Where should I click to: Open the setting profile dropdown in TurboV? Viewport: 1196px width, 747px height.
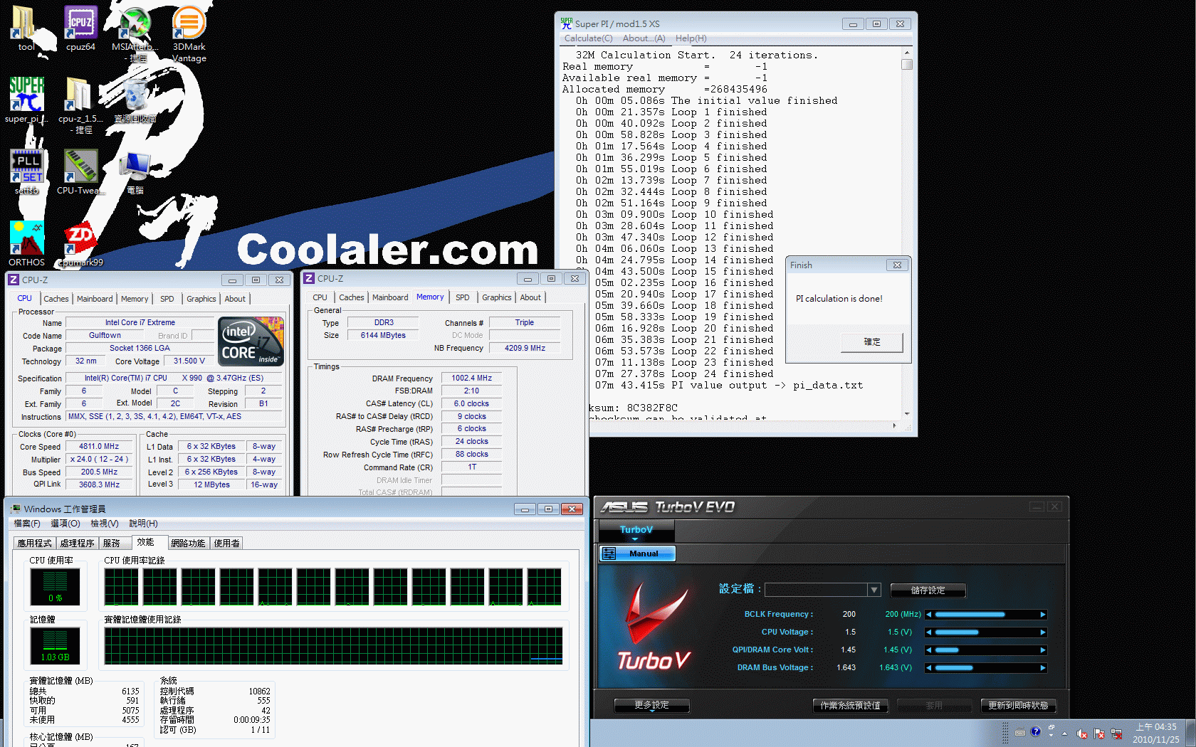[x=874, y=590]
